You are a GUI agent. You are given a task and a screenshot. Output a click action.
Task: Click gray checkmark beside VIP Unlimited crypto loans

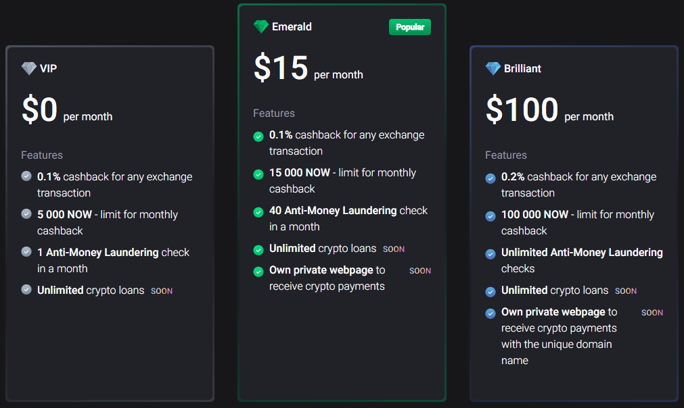pos(26,291)
